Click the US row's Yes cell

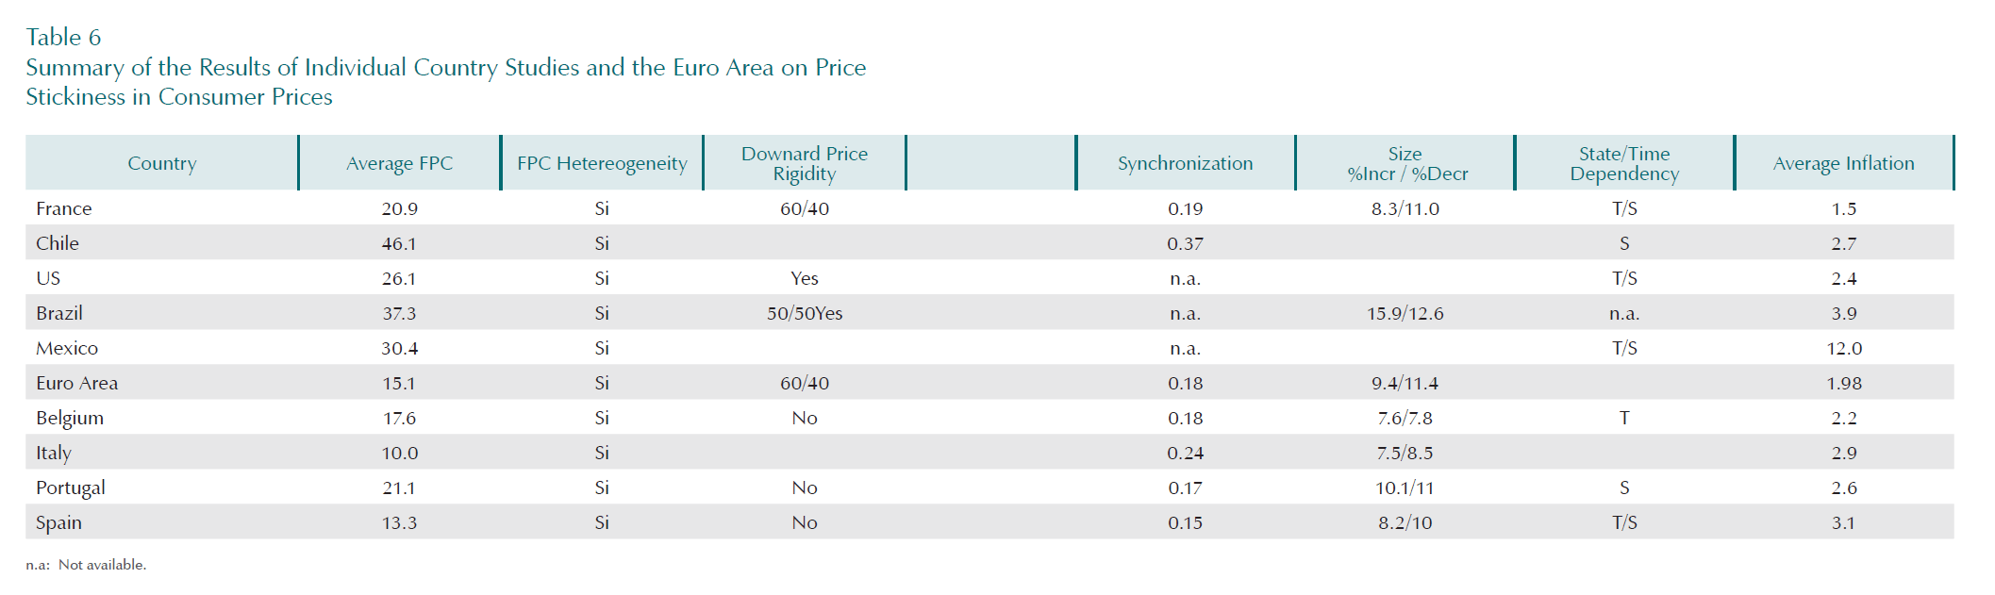[x=805, y=278]
